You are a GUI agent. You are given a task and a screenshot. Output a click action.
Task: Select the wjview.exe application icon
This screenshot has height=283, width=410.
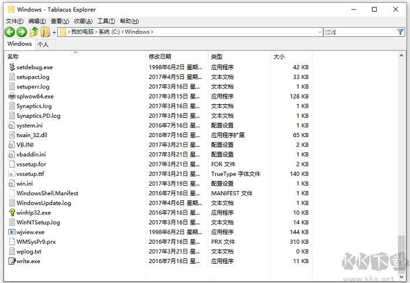point(12,232)
